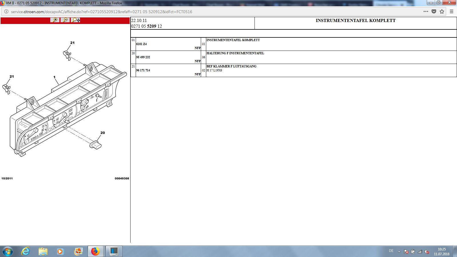Click the muted volume speaker icon
The width and height of the screenshot is (457, 257).
tap(427, 252)
